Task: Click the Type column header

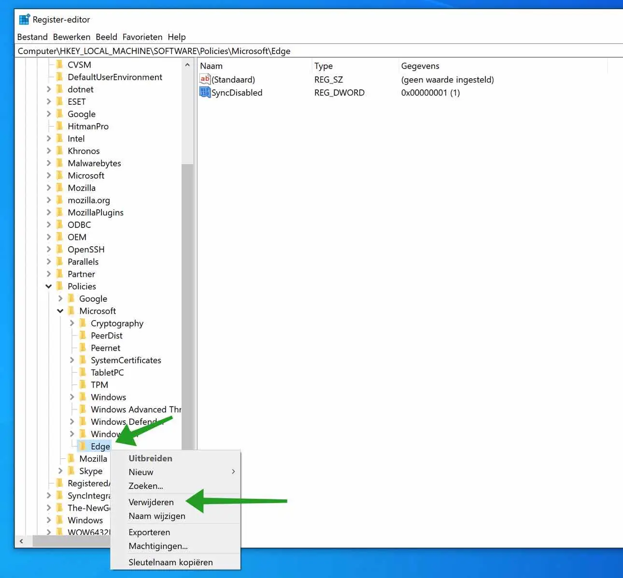Action: coord(355,66)
